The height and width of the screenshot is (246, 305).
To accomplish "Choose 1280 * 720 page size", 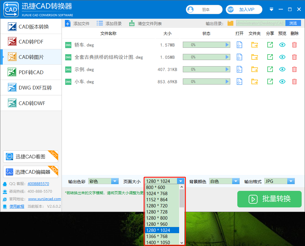I will [162, 206].
